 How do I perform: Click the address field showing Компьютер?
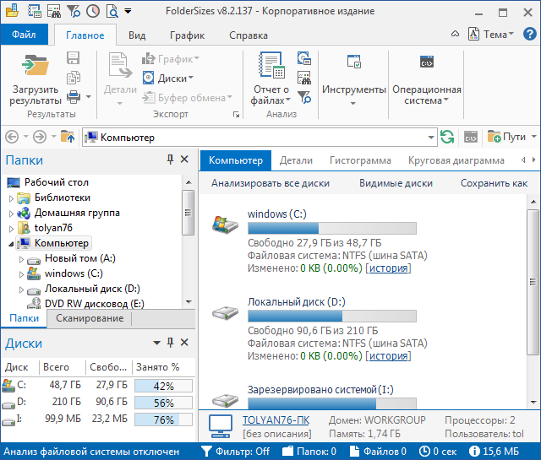click(262, 137)
